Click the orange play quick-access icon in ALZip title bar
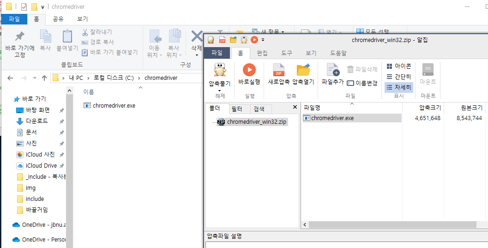The width and height of the screenshot is (488, 248). click(254, 40)
